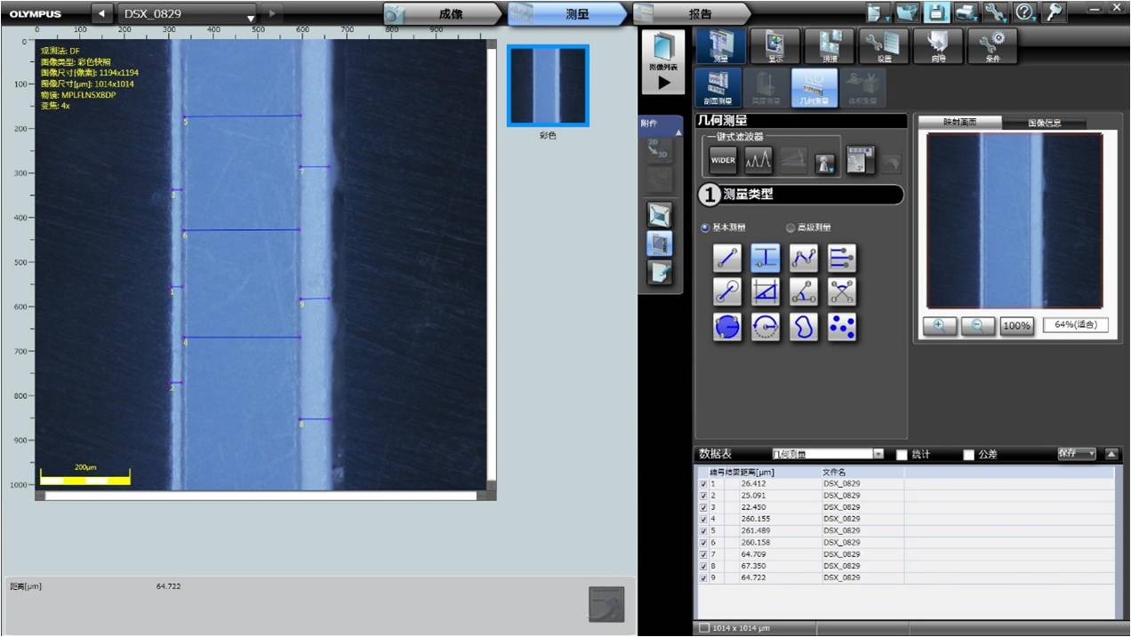This screenshot has width=1131, height=637.
Task: Enable the 统计 statistics checkbox
Action: tap(902, 455)
